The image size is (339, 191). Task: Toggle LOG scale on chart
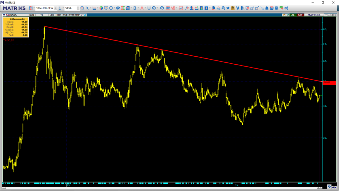click(52, 15)
